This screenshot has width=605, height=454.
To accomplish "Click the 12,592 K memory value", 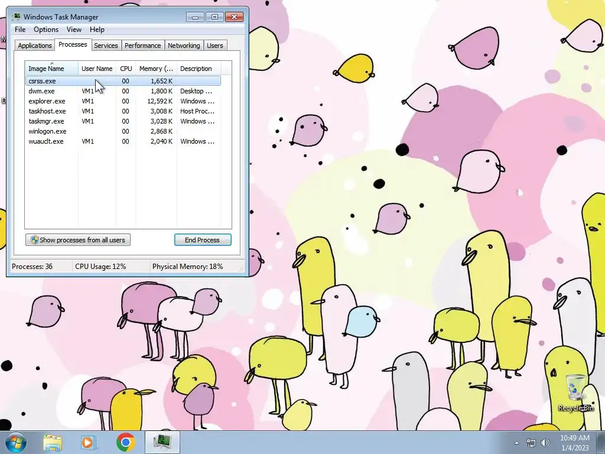I will (x=160, y=101).
